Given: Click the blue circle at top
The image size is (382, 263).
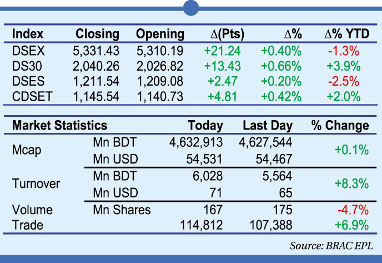Looking at the screenshot, I should tap(191, 7).
